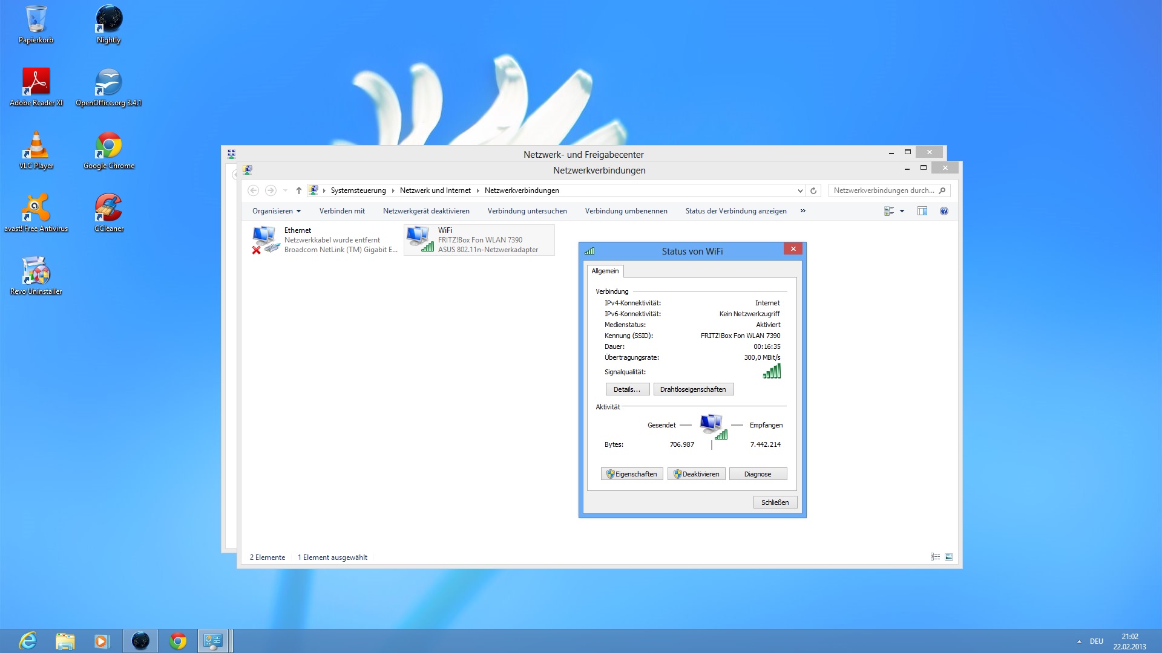The height and width of the screenshot is (653, 1162).
Task: Click the up arrow navigation button
Action: (x=298, y=190)
